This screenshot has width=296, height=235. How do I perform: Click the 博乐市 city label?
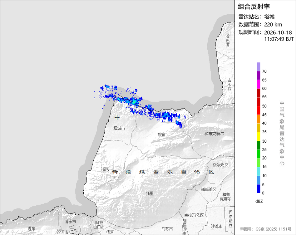click(70, 222)
